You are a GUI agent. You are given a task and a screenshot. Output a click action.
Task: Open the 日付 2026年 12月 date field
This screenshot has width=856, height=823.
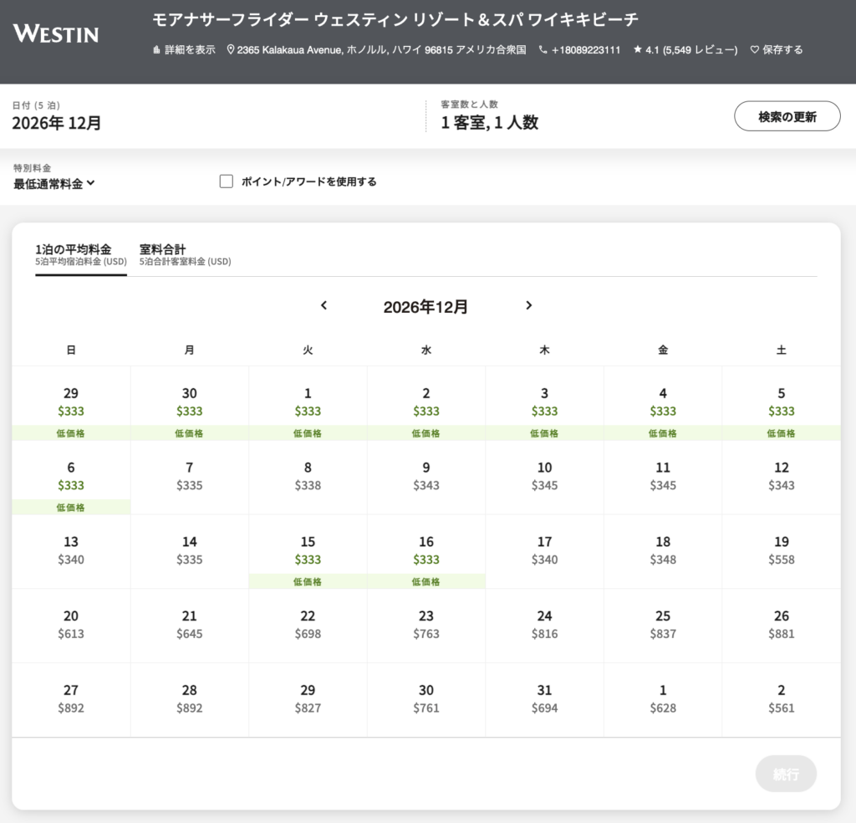click(213, 116)
